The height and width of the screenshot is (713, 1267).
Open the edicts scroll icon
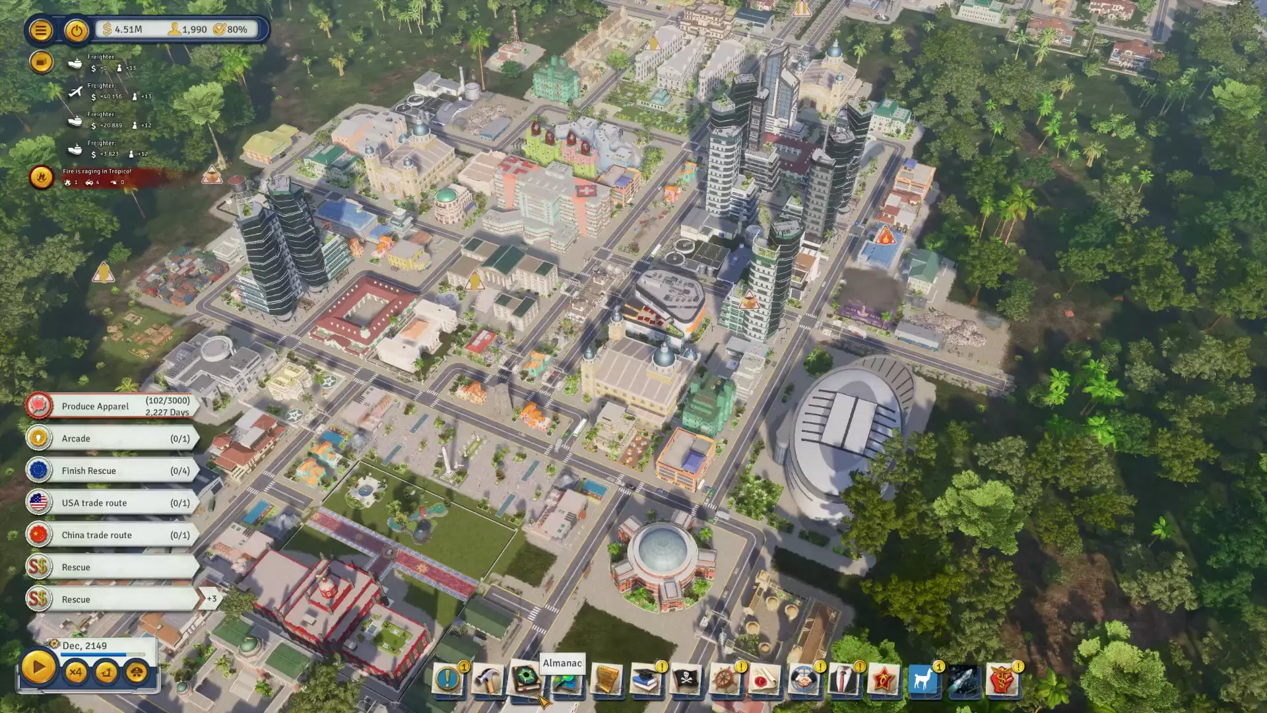point(606,679)
